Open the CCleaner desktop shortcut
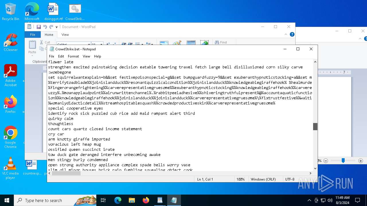367x206 pixels. [11, 43]
